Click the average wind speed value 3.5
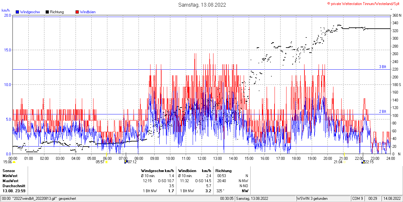The width and height of the screenshot is (403, 202). point(171,186)
